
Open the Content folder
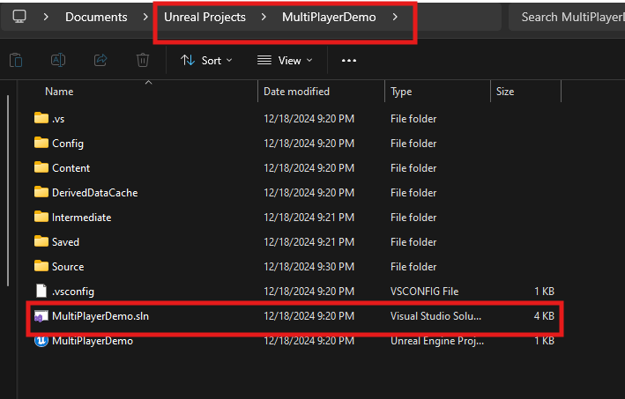click(x=71, y=167)
